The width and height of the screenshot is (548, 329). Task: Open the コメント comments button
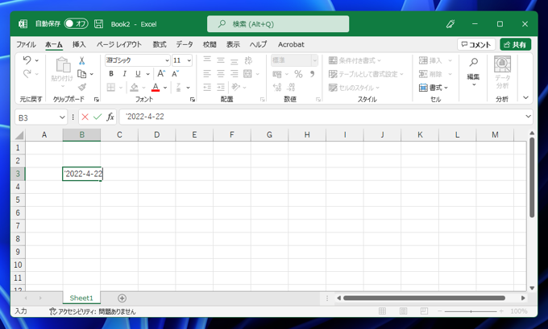click(x=475, y=45)
